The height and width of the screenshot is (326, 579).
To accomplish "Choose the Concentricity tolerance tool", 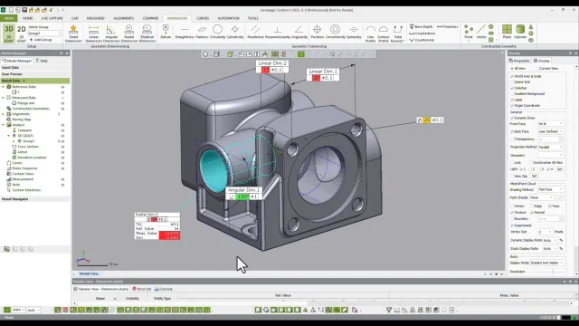I will point(335,32).
